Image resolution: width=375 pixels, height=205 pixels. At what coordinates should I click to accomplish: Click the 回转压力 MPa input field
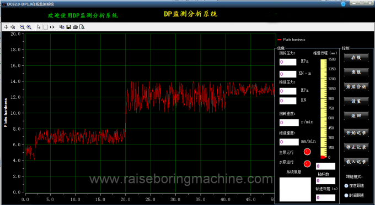[288, 62]
